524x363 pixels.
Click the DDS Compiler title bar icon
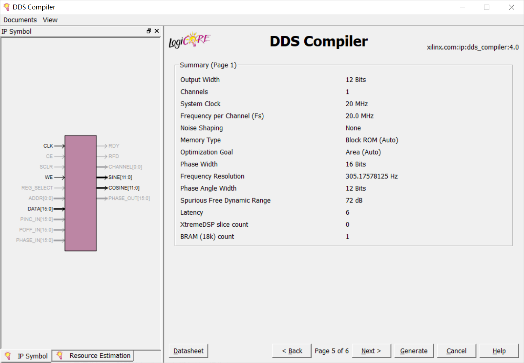[x=6, y=7]
